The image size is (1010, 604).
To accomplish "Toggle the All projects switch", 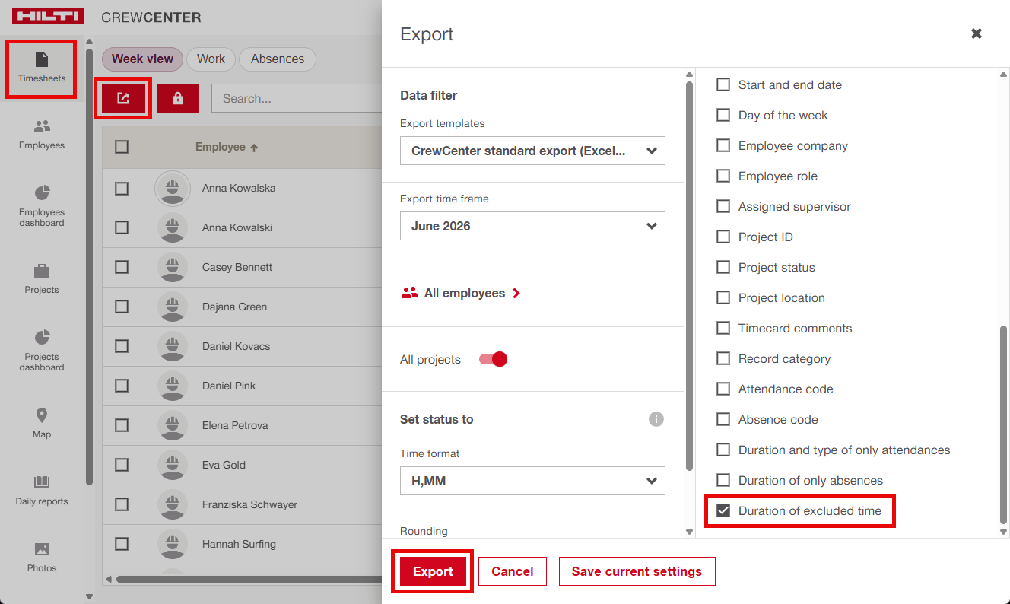I will click(493, 359).
